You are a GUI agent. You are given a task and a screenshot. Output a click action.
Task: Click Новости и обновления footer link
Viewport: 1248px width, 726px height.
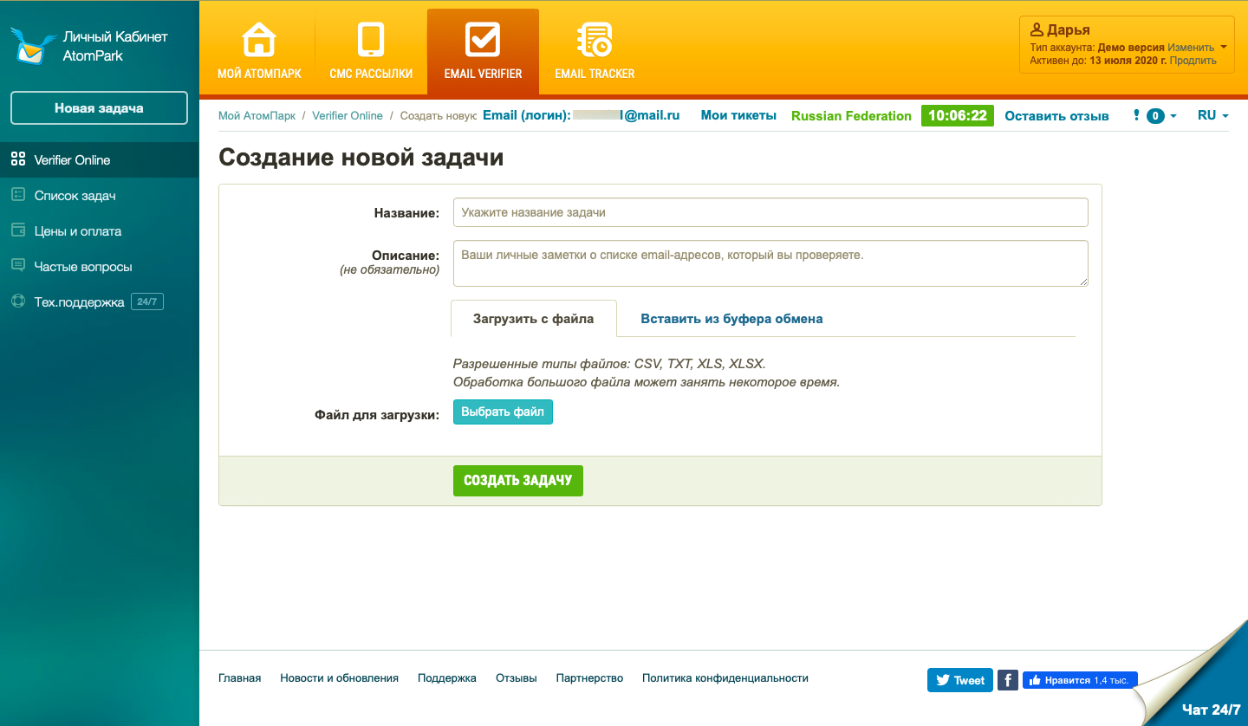pos(339,678)
